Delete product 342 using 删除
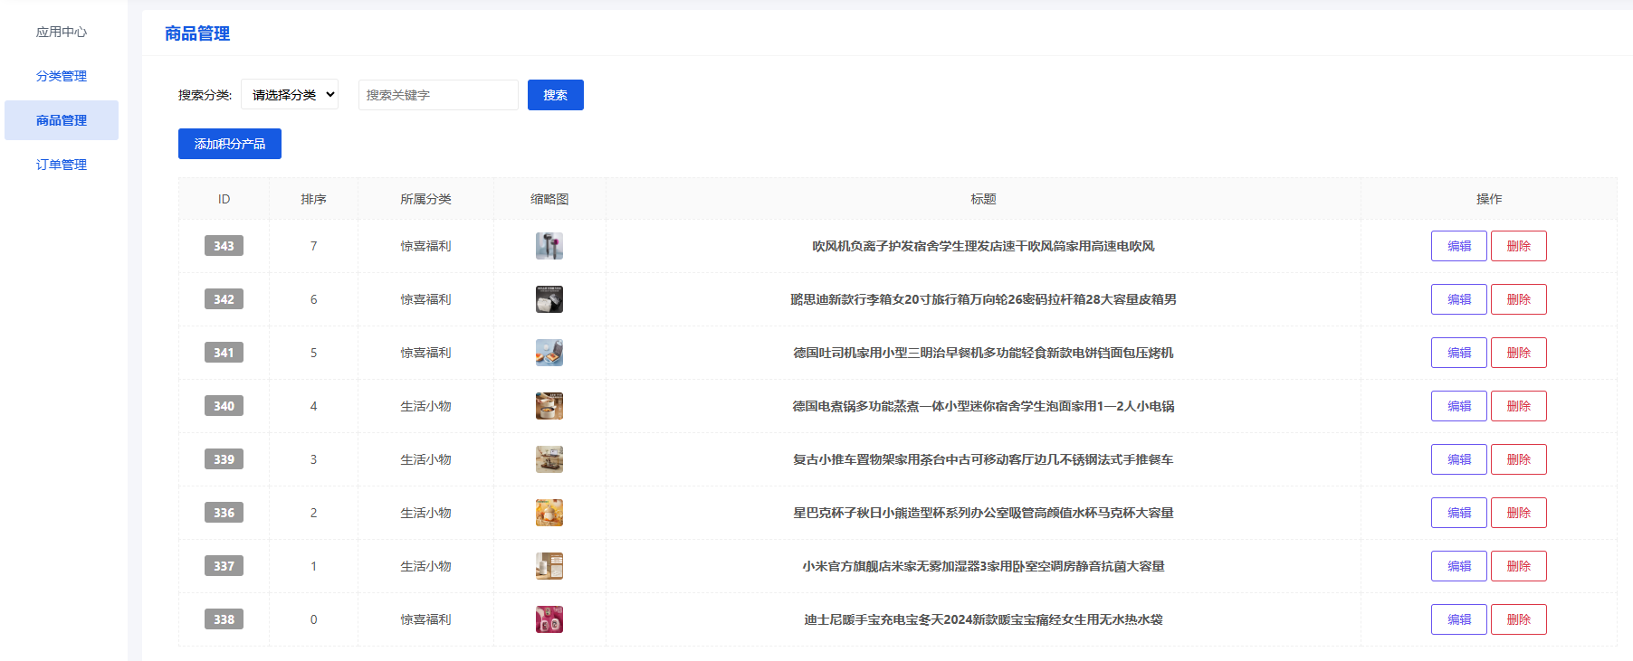Image resolution: width=1633 pixels, height=661 pixels. [1518, 299]
